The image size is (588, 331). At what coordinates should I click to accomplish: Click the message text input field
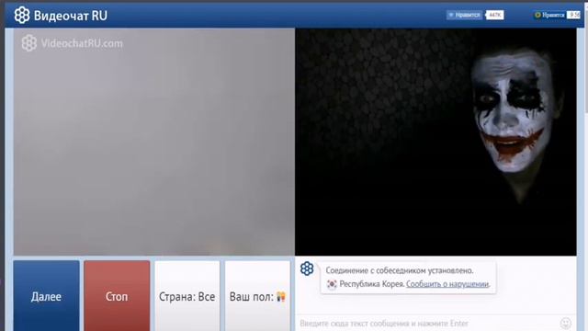click(x=427, y=323)
